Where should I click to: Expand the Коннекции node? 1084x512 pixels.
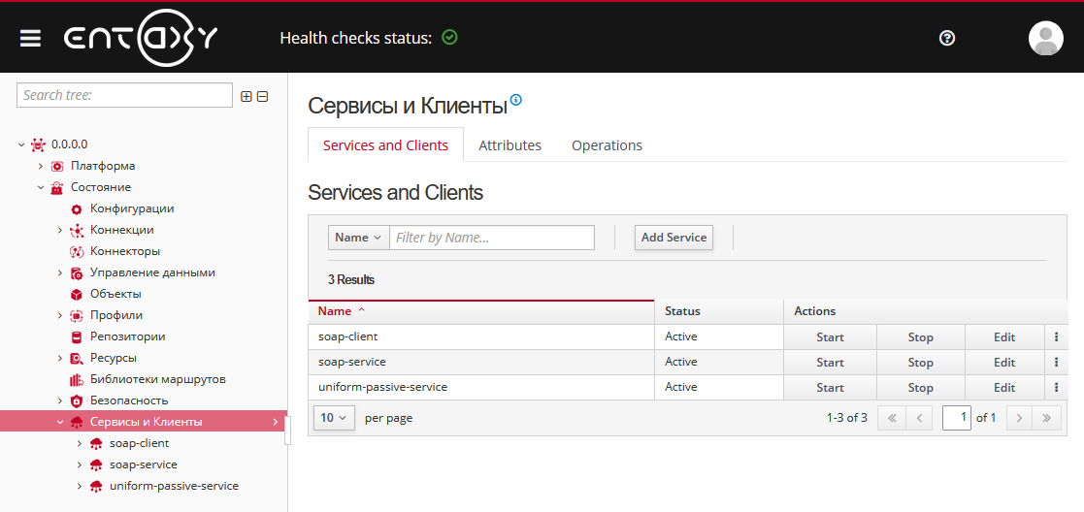pos(60,230)
